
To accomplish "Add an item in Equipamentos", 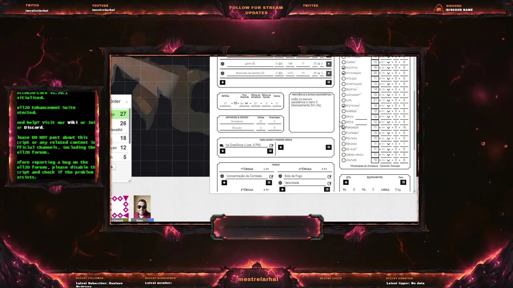I will click(x=346, y=182).
